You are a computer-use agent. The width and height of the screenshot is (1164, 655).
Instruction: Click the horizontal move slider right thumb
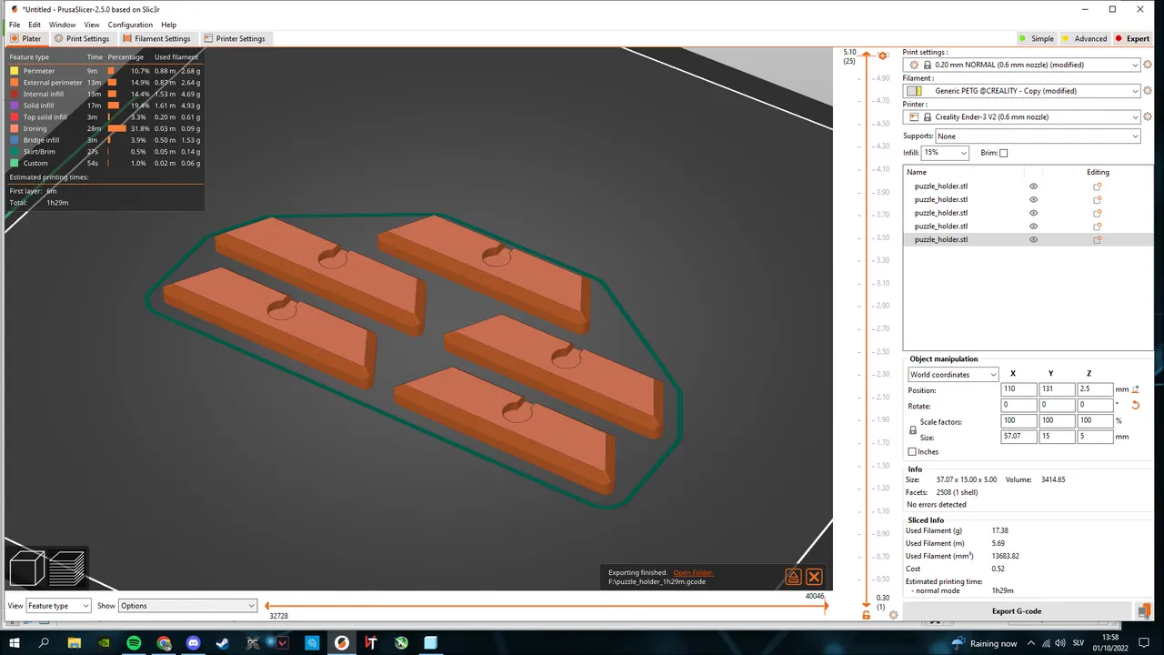[x=826, y=606]
